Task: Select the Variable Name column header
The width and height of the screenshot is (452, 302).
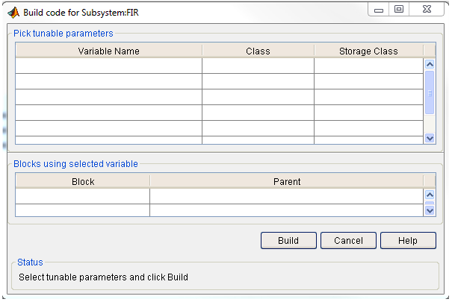Action: (108, 51)
